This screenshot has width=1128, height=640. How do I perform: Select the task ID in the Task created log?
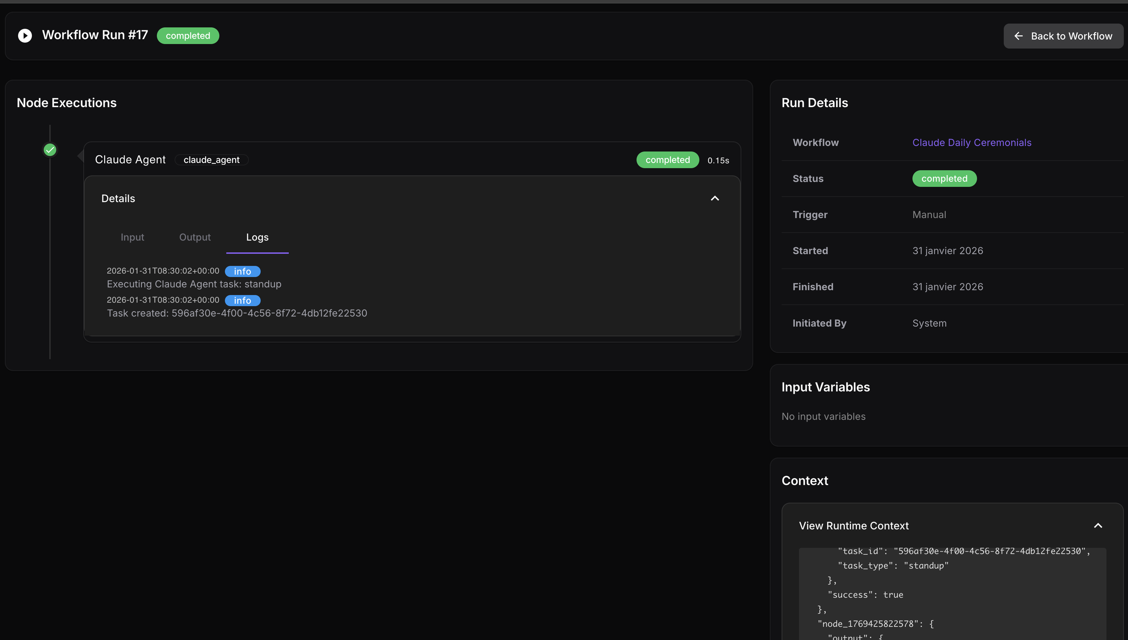pyautogui.click(x=269, y=313)
